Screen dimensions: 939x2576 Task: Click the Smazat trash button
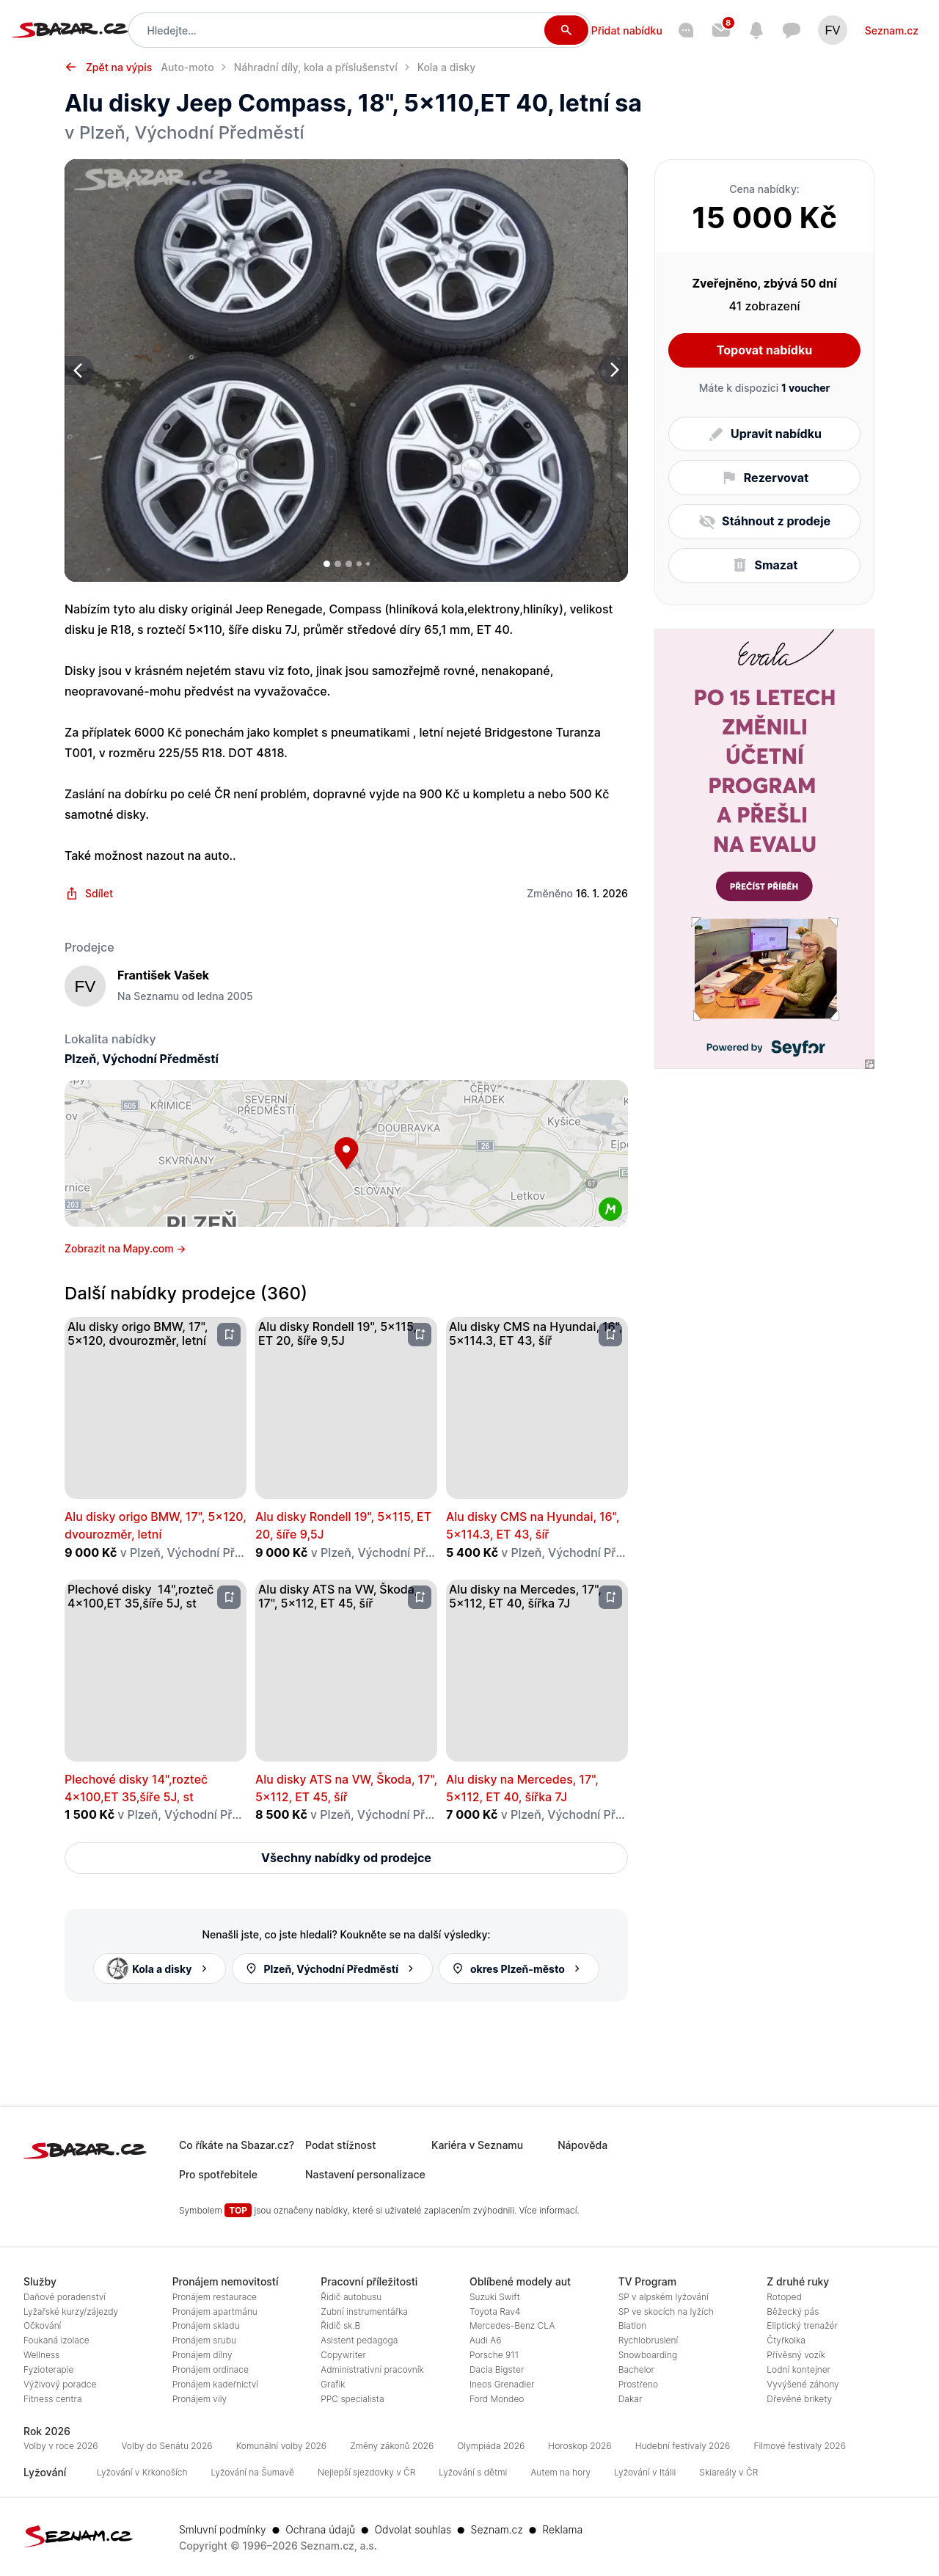(x=764, y=565)
